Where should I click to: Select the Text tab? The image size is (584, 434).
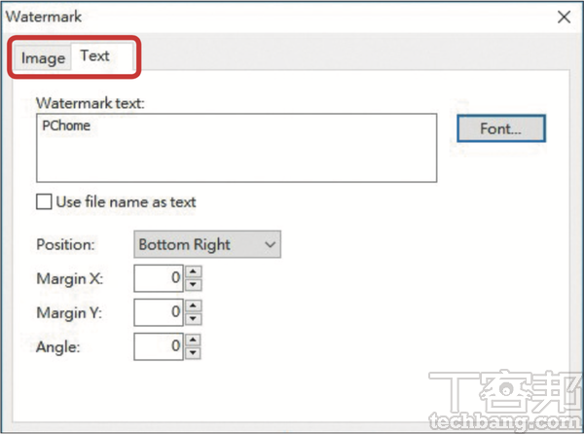[x=102, y=56]
